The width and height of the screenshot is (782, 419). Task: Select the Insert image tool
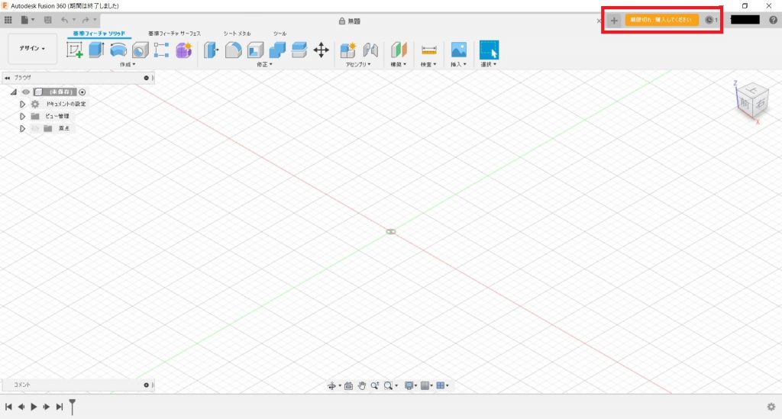tap(459, 50)
